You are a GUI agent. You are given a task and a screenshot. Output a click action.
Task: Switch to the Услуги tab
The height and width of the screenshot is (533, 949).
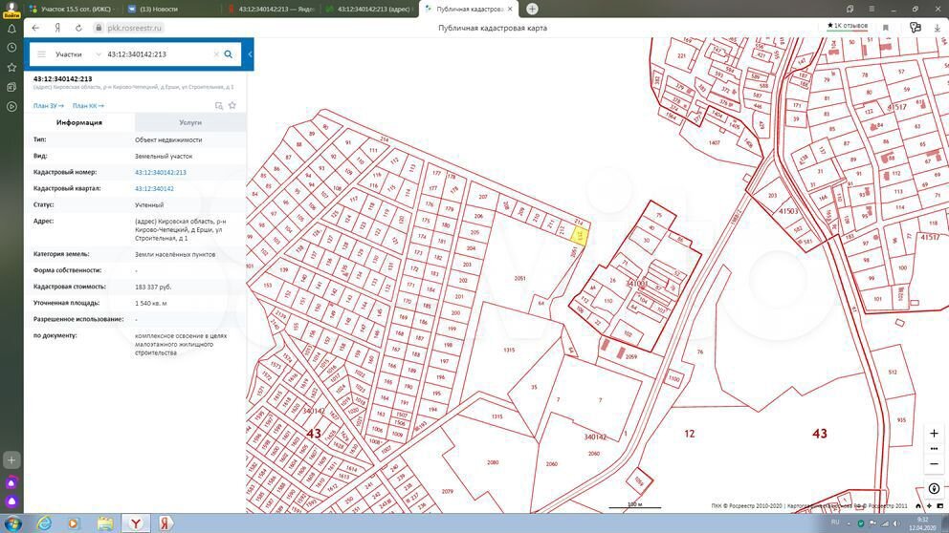point(190,122)
